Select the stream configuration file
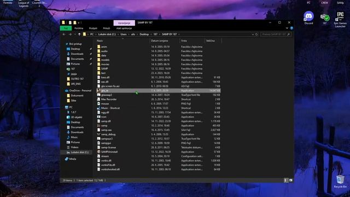The height and width of the screenshot is (197, 350). pos(159,156)
